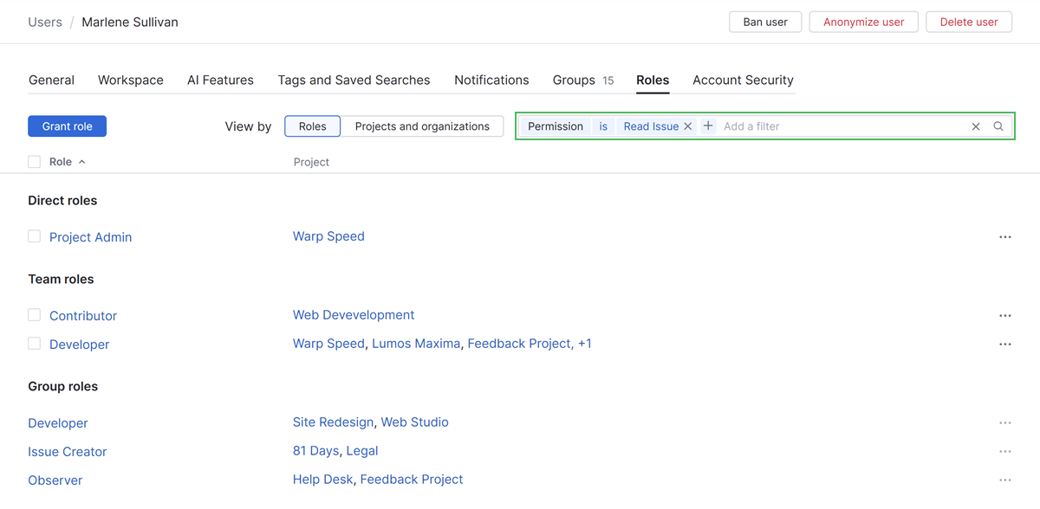Open more options for Issue Creator row
Screen dimensions: 1040x509
click(x=1005, y=452)
